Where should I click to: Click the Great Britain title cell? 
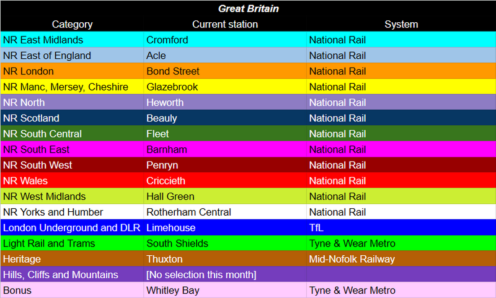248,9
